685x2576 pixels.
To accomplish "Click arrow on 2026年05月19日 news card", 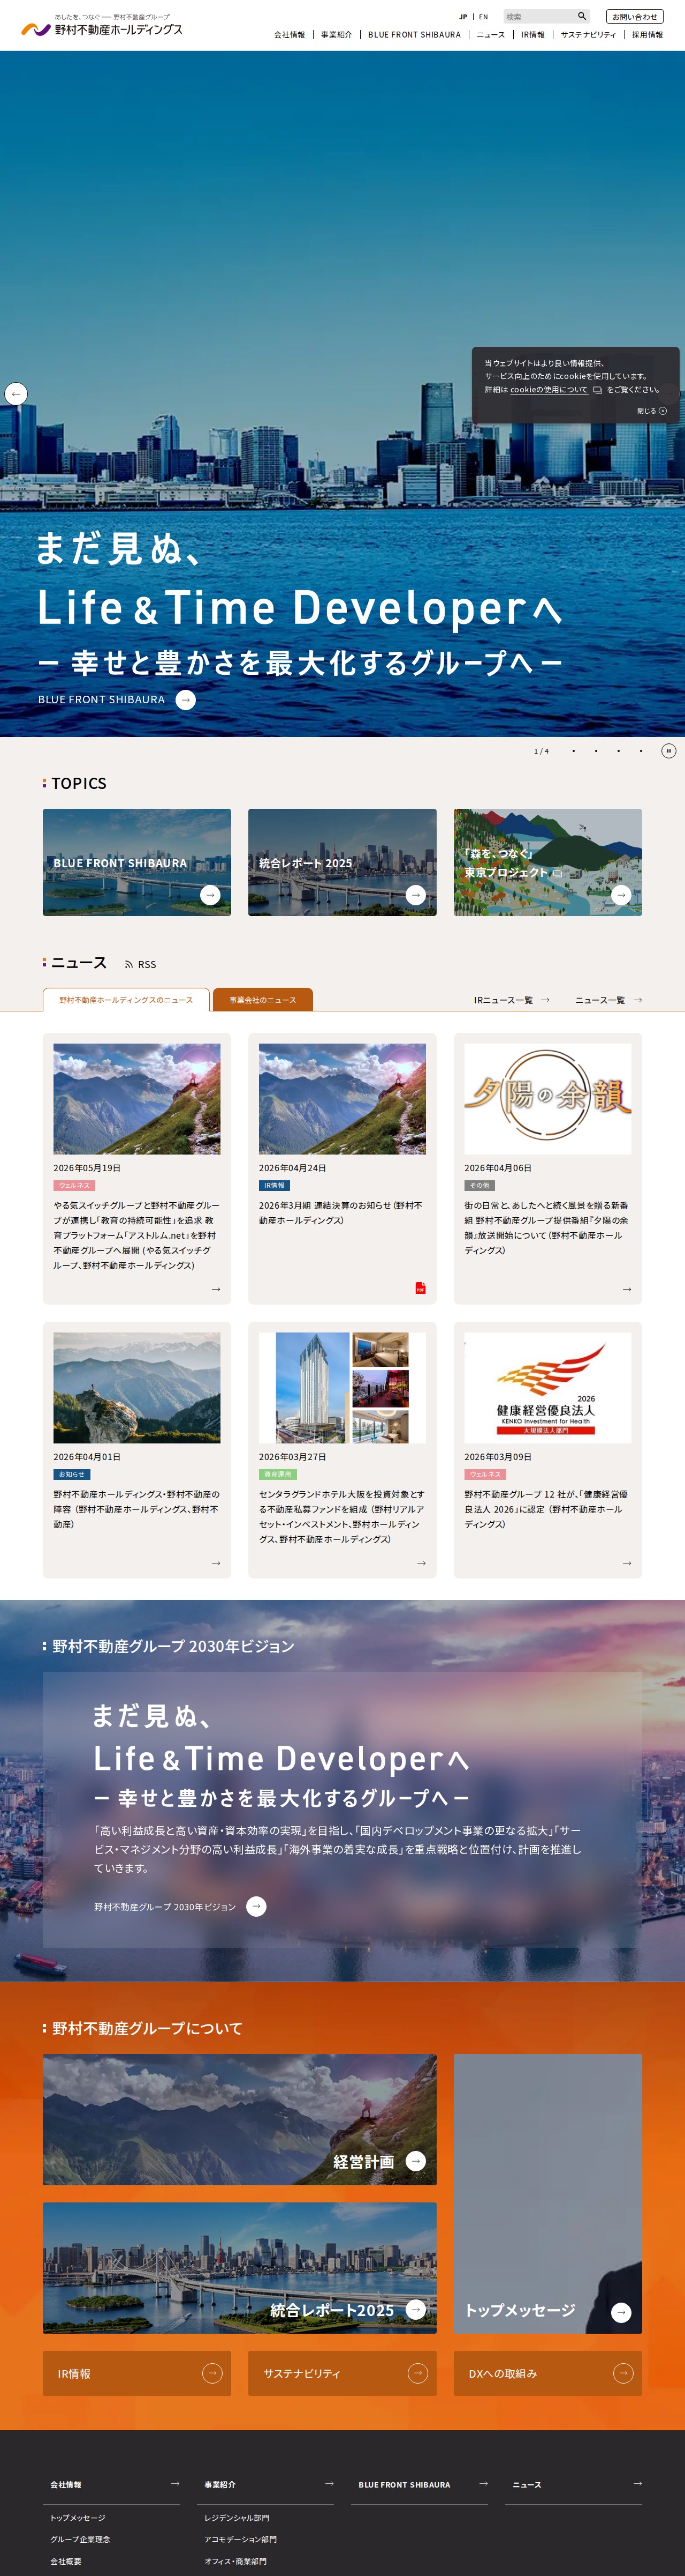I will point(216,1289).
